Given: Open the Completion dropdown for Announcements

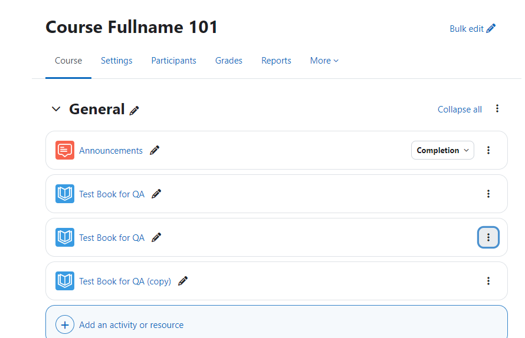Looking at the screenshot, I should [x=442, y=150].
